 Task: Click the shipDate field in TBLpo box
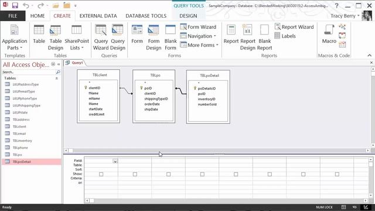point(151,110)
